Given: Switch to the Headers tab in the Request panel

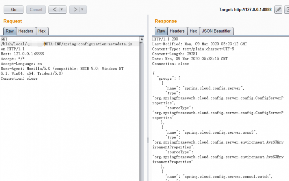Looking at the screenshot, I should click(x=26, y=31).
